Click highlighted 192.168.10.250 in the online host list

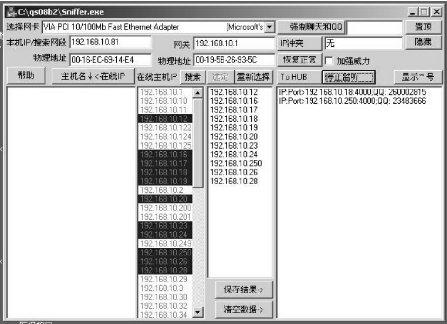coord(165,253)
